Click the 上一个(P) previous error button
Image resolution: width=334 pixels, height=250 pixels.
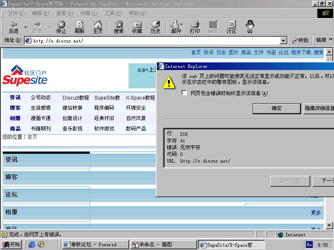pyautogui.click(x=290, y=181)
